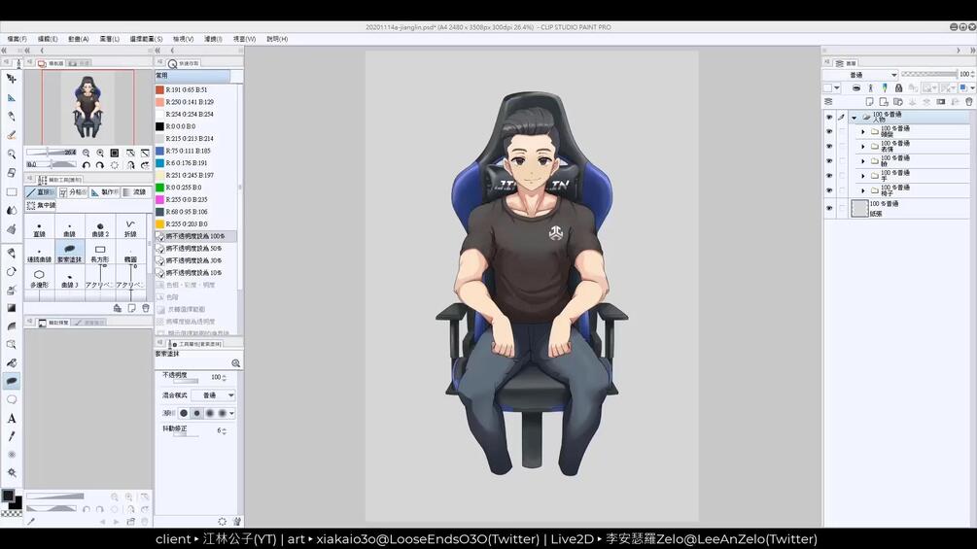Select the Operation tool in the toolbar
The image size is (977, 549).
[x=12, y=79]
